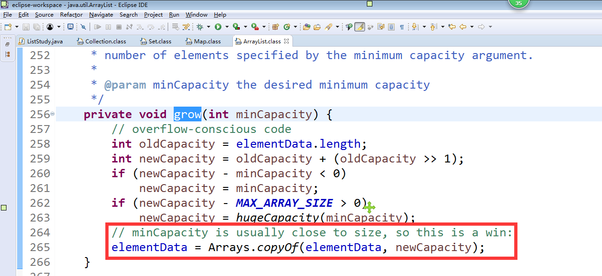
Task: Switch to the Collection.class tab
Action: (x=102, y=42)
